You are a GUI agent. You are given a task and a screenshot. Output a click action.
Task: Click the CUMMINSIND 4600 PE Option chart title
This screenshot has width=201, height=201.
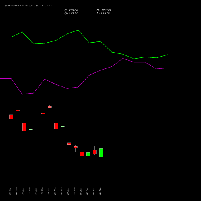(x=31, y=6)
